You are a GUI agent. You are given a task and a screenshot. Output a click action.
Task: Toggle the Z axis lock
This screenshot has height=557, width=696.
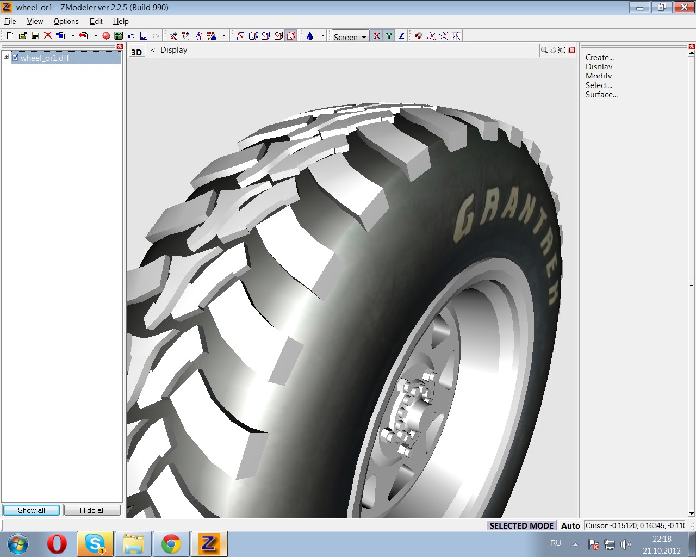[401, 36]
